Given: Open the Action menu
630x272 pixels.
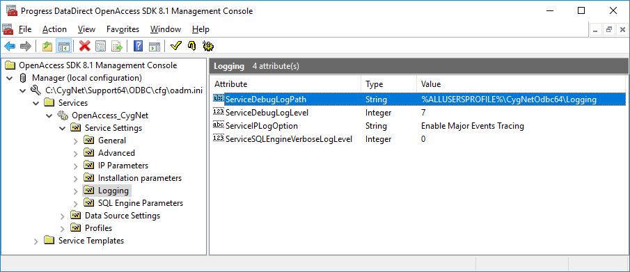Looking at the screenshot, I should 54,29.
